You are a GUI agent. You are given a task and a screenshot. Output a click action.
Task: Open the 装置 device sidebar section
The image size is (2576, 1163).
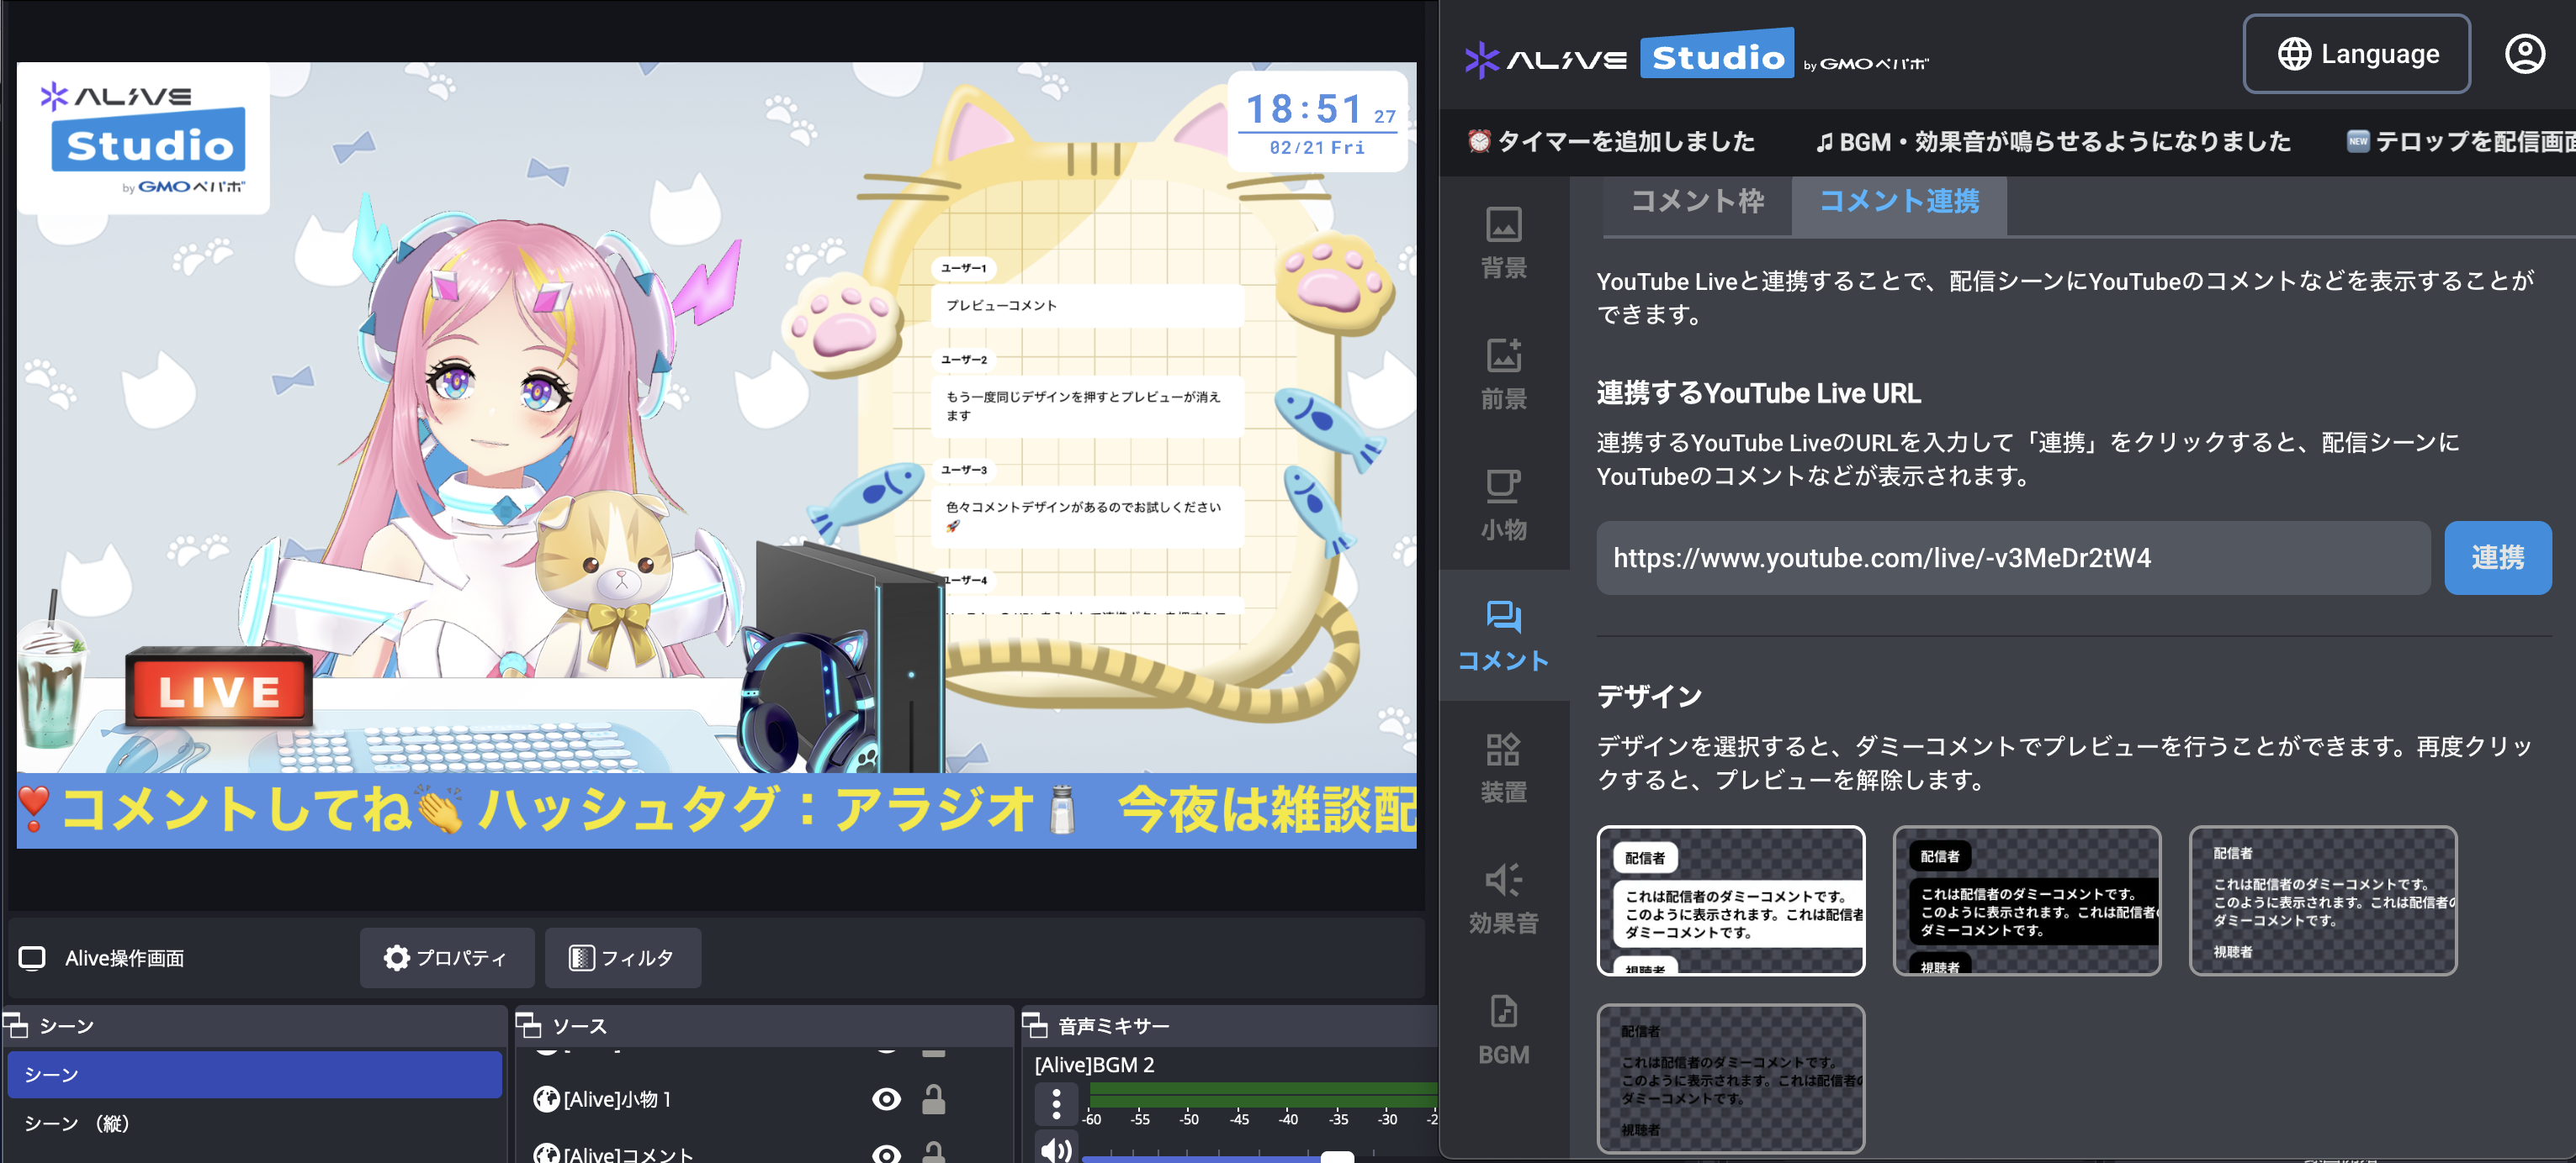point(1503,767)
